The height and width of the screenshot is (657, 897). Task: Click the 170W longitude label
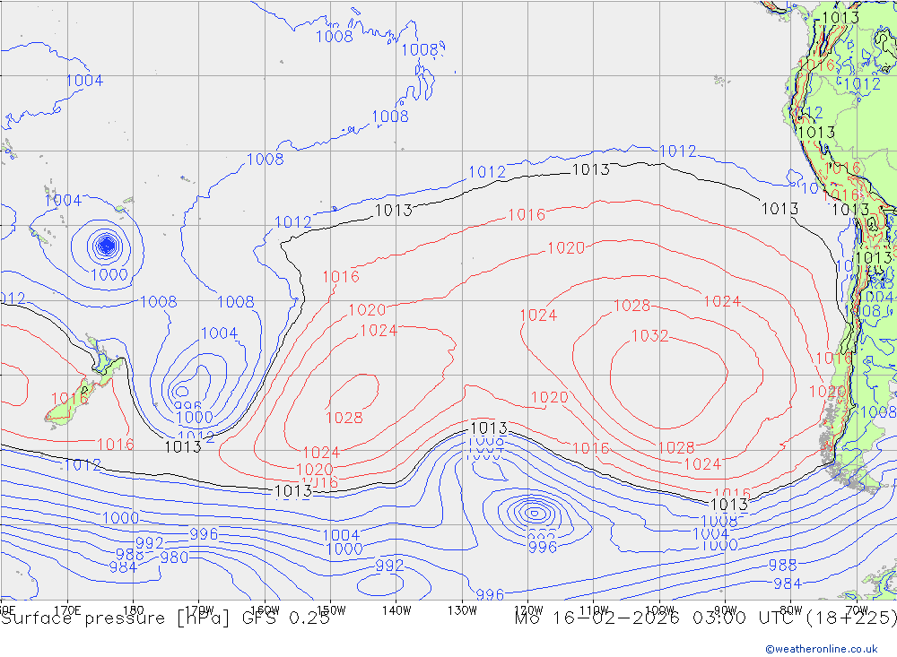(199, 610)
